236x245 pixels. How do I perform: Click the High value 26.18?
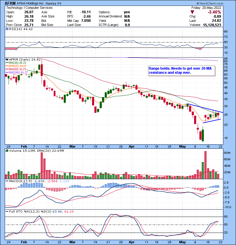coord(29,17)
